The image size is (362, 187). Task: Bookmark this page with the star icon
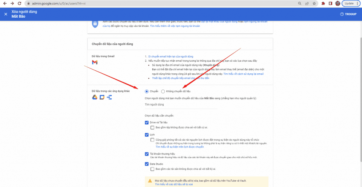[x=314, y=3]
